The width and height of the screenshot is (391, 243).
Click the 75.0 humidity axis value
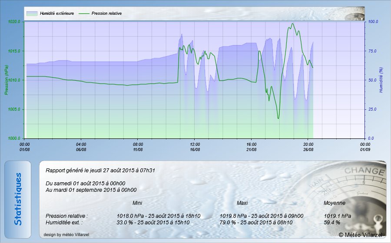point(372,51)
